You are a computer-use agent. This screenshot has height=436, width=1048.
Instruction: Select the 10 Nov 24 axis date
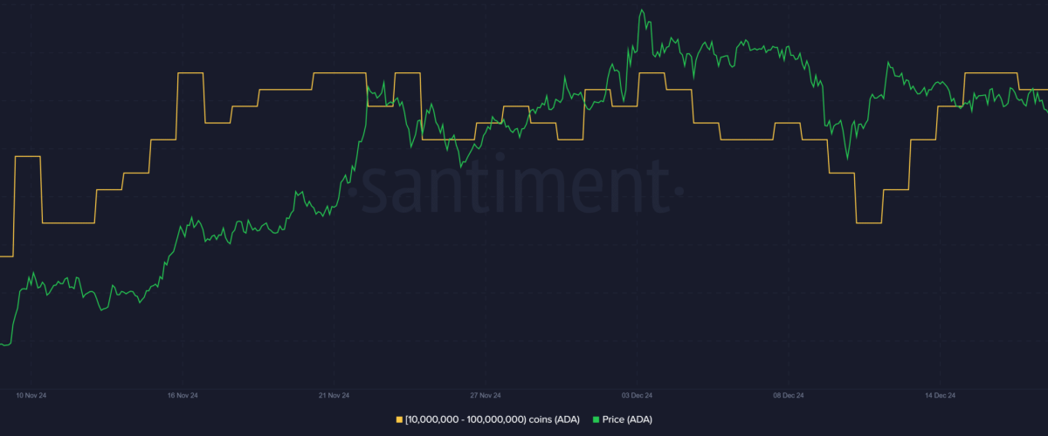click(32, 395)
